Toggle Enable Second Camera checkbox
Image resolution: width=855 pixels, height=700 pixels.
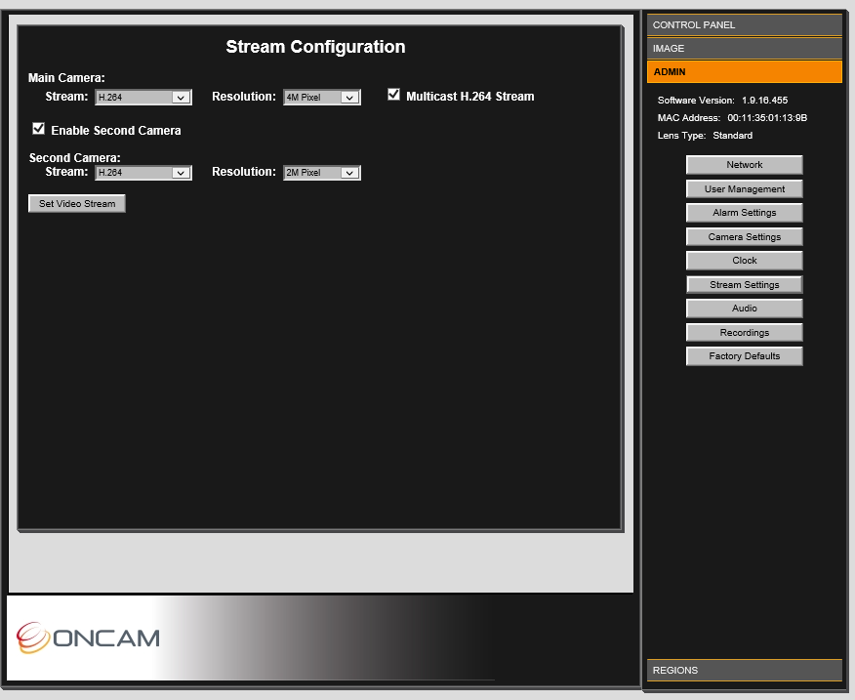click(38, 129)
